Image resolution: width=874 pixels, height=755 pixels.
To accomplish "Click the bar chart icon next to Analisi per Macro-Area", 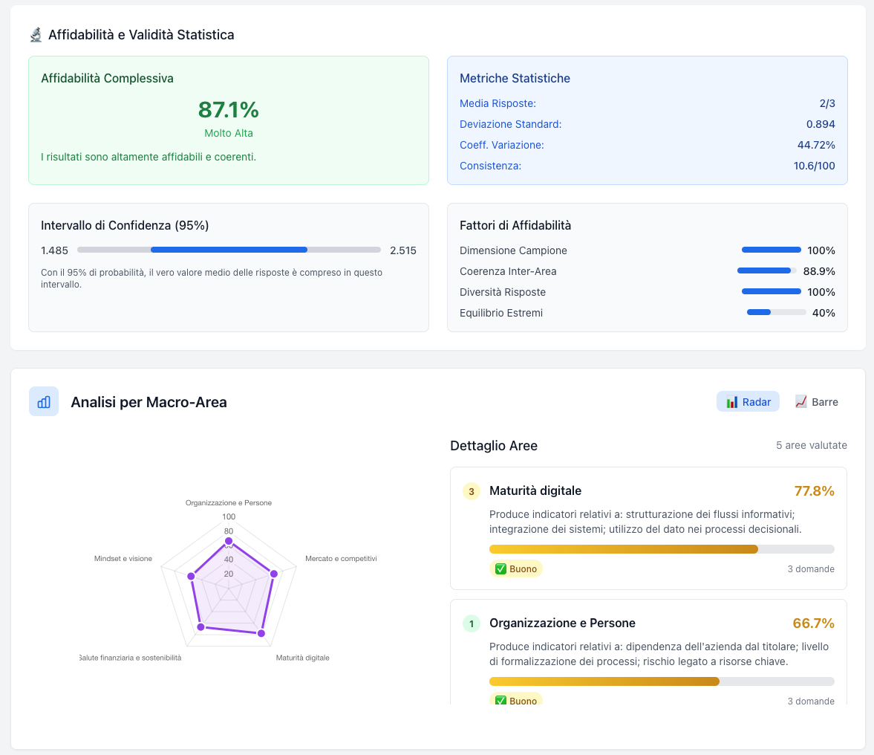I will coord(44,401).
